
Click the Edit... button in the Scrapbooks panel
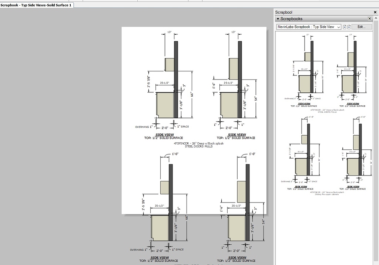click(x=362, y=27)
